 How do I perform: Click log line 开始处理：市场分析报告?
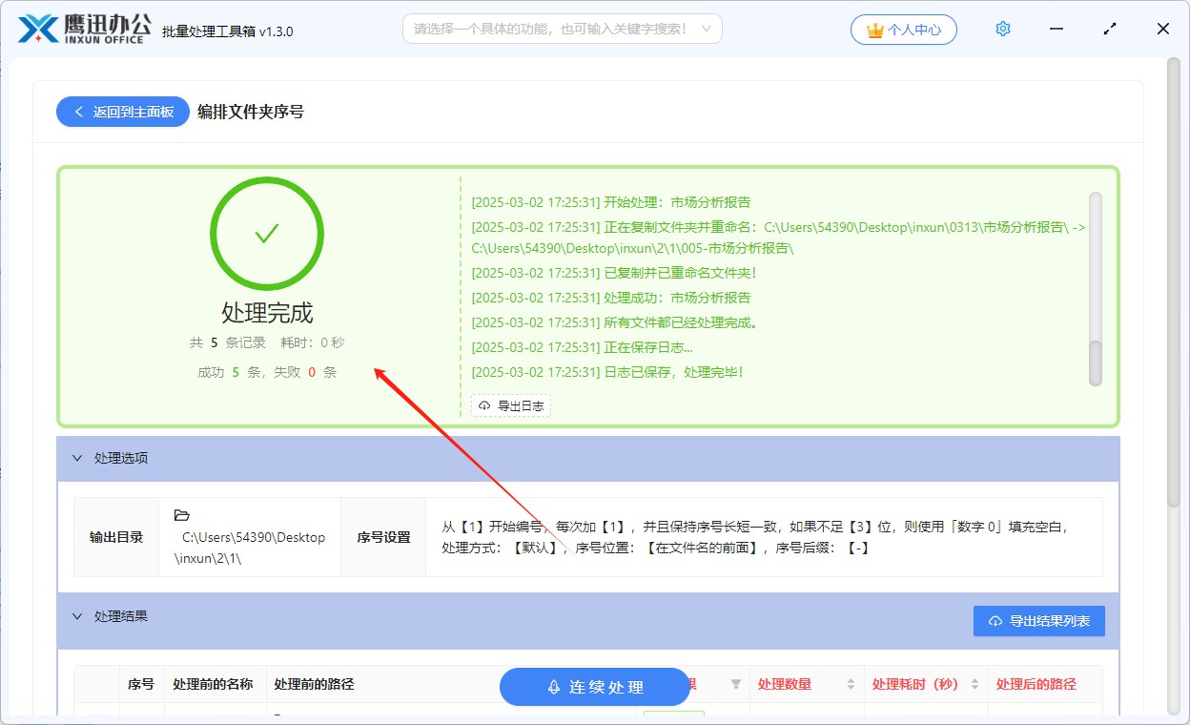[x=610, y=202]
